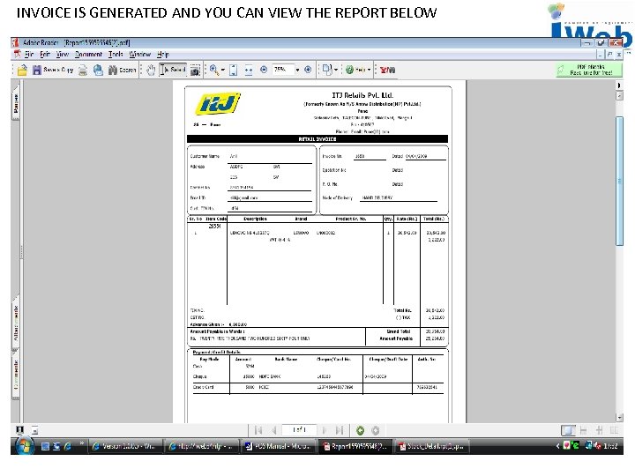The height and width of the screenshot is (476, 635).
Task: Click the grey Next View button
Action: tap(376, 430)
